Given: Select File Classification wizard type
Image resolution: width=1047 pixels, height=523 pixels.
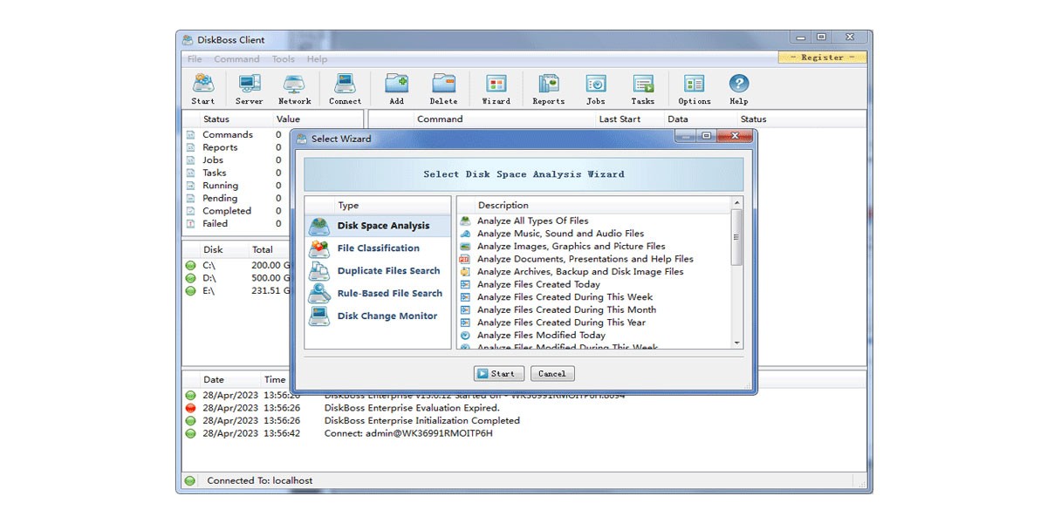Looking at the screenshot, I should (379, 248).
